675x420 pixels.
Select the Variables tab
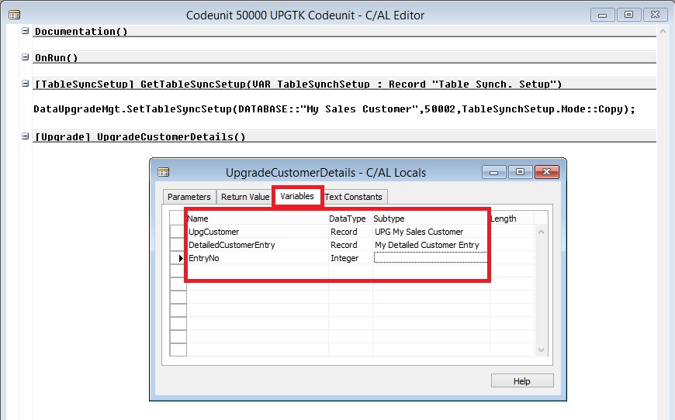(297, 196)
